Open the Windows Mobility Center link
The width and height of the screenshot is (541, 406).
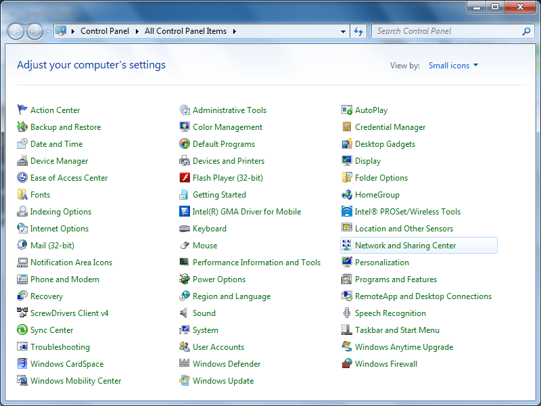tap(76, 380)
